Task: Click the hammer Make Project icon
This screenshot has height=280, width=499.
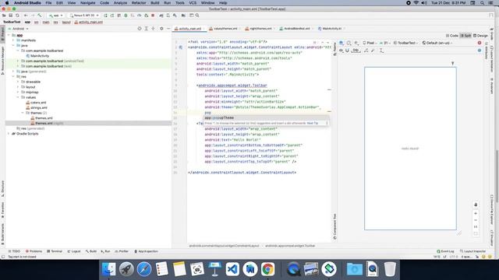Action: click(x=40, y=16)
